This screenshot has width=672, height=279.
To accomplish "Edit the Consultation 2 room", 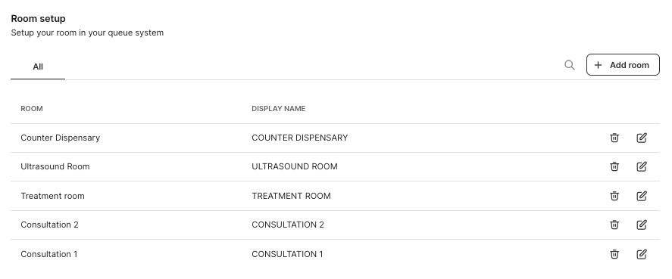I will (642, 225).
